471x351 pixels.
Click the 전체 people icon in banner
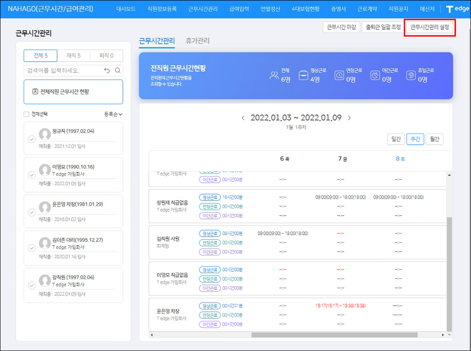point(274,75)
